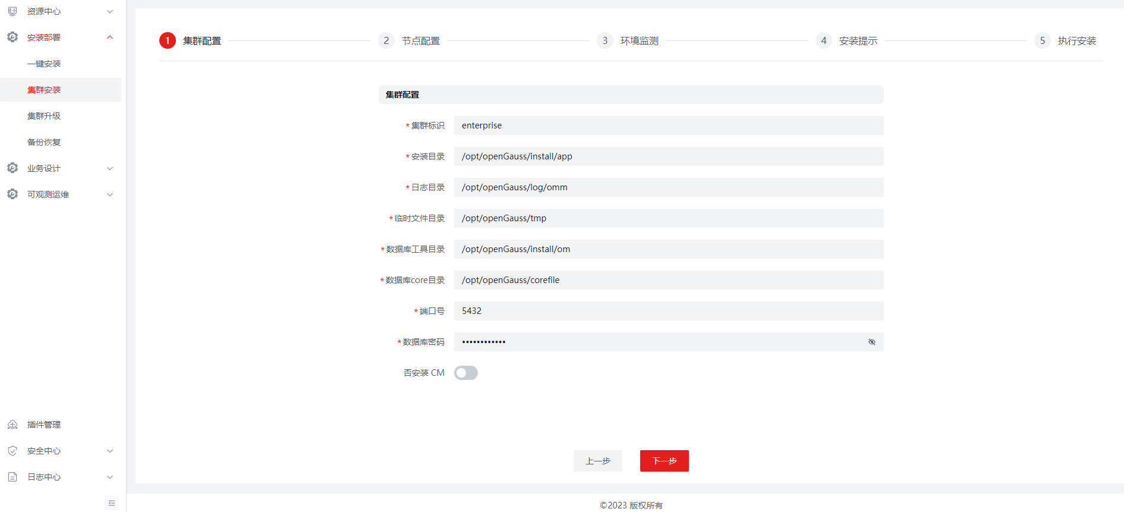Image resolution: width=1124 pixels, height=512 pixels.
Task: Click the 资源中心 sidebar icon
Action: coord(12,11)
